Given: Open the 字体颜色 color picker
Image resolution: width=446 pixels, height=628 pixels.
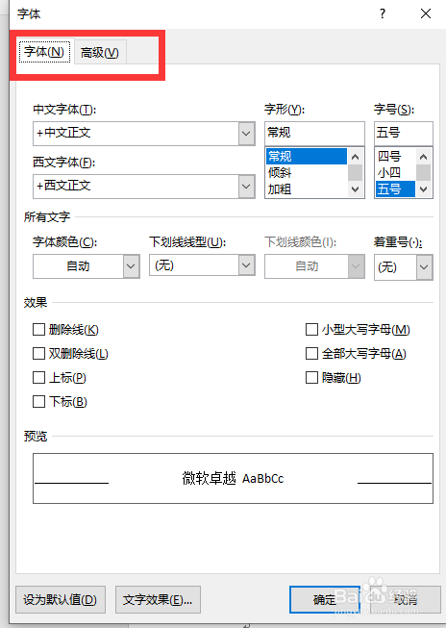Looking at the screenshot, I should click(x=87, y=266).
